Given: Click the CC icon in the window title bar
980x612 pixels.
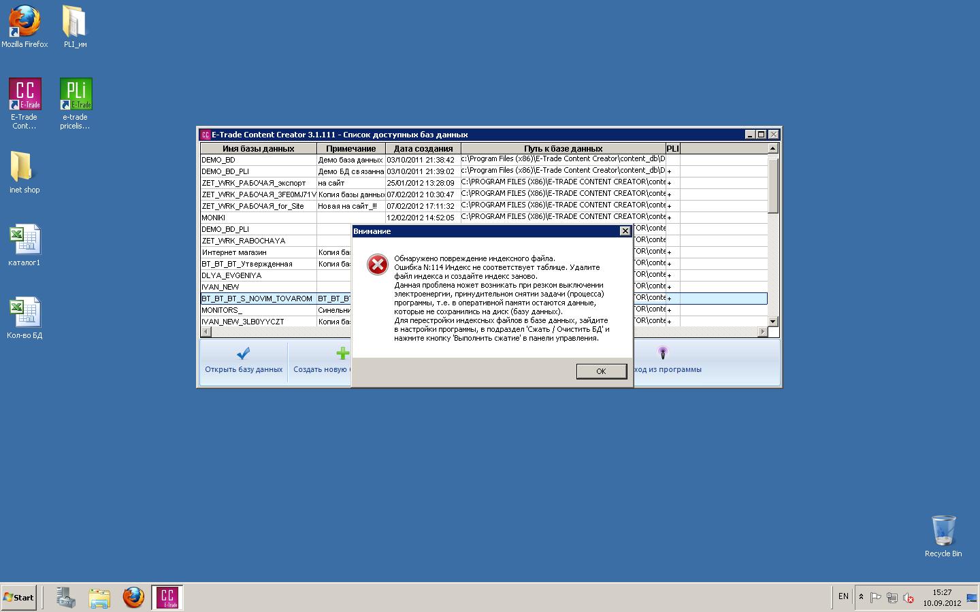Looking at the screenshot, I should click(206, 135).
